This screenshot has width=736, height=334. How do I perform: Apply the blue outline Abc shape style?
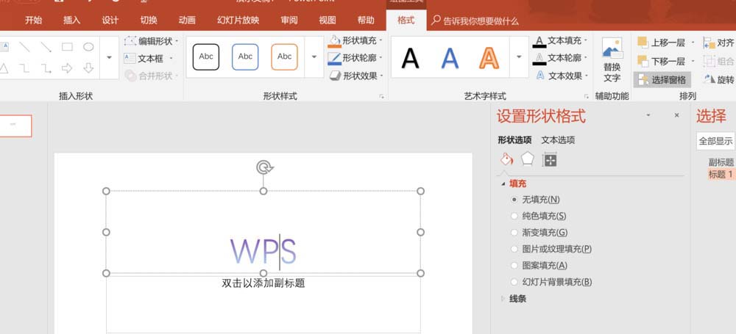pyautogui.click(x=245, y=57)
